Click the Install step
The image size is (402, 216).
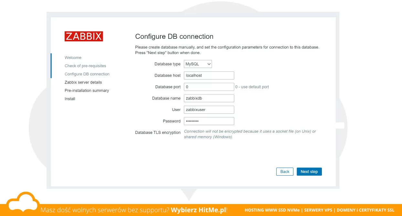[x=70, y=99]
